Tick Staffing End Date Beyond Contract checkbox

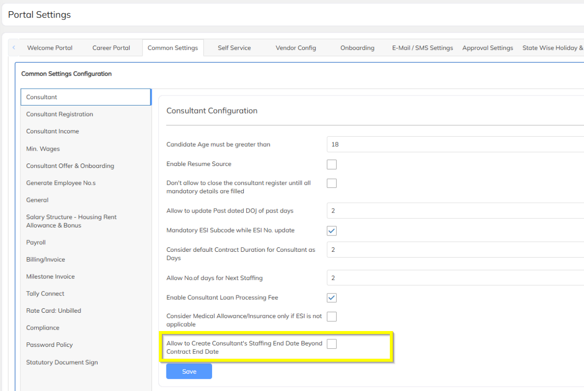coord(332,344)
